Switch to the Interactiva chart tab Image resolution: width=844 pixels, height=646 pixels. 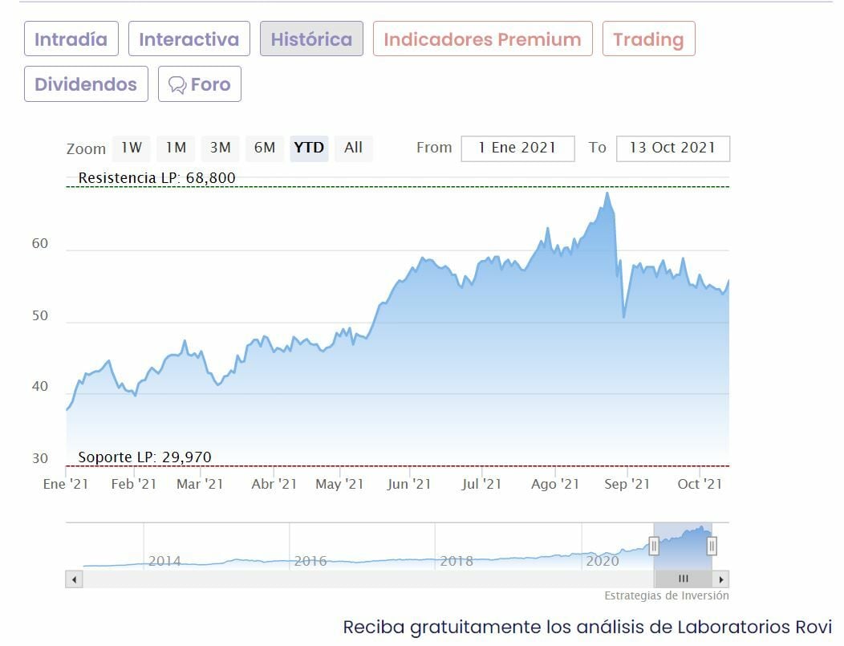(189, 39)
